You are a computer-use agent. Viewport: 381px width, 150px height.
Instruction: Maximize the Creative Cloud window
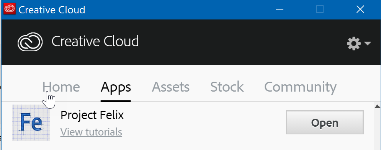click(x=319, y=10)
